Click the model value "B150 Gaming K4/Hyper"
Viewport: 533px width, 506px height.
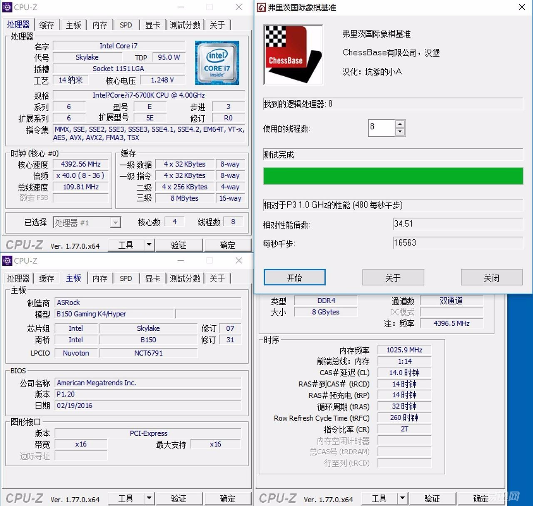(114, 314)
